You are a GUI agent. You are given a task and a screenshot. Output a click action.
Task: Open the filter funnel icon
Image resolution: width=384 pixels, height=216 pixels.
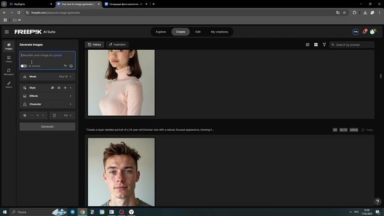point(324,44)
